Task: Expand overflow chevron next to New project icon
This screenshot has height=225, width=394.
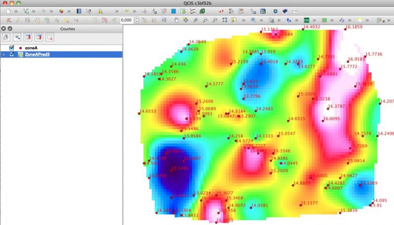Action: point(16,11)
